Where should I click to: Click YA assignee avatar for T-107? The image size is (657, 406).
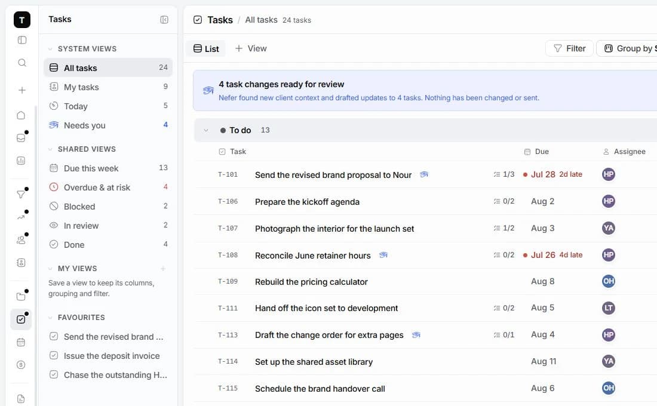609,228
